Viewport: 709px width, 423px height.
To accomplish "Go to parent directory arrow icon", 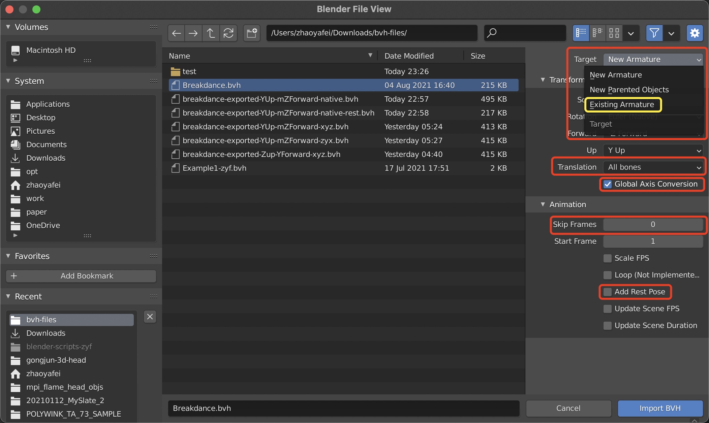I will click(211, 33).
